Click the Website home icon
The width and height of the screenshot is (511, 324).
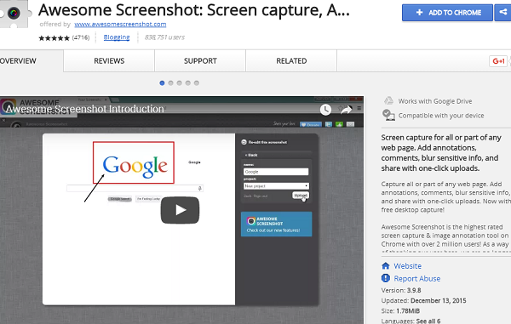click(x=386, y=266)
